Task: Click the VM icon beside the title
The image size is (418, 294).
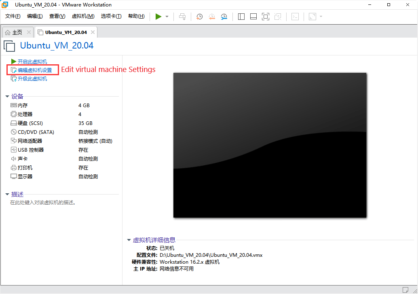Action: (x=9, y=46)
